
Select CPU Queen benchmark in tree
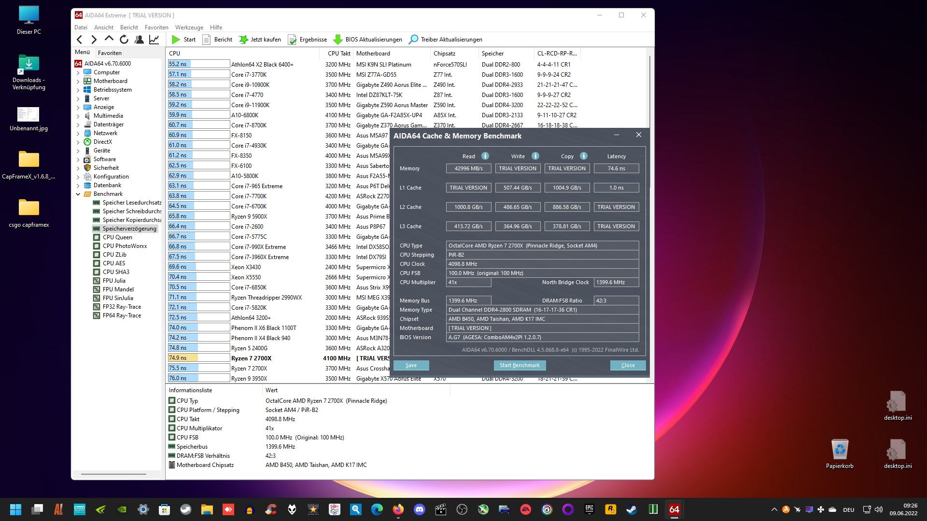pyautogui.click(x=117, y=237)
